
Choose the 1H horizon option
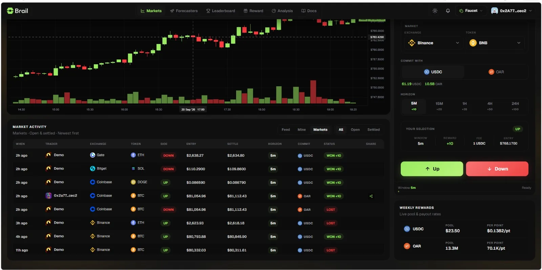464,106
